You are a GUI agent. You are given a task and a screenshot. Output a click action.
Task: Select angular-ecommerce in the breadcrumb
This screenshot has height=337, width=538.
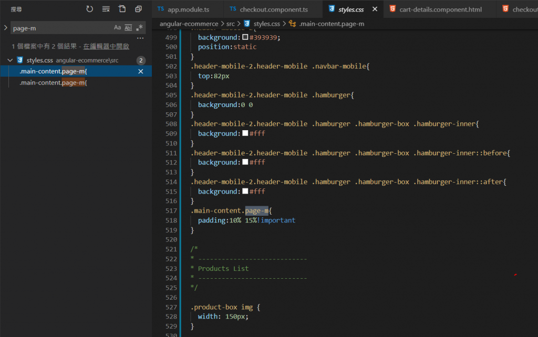[x=189, y=24]
